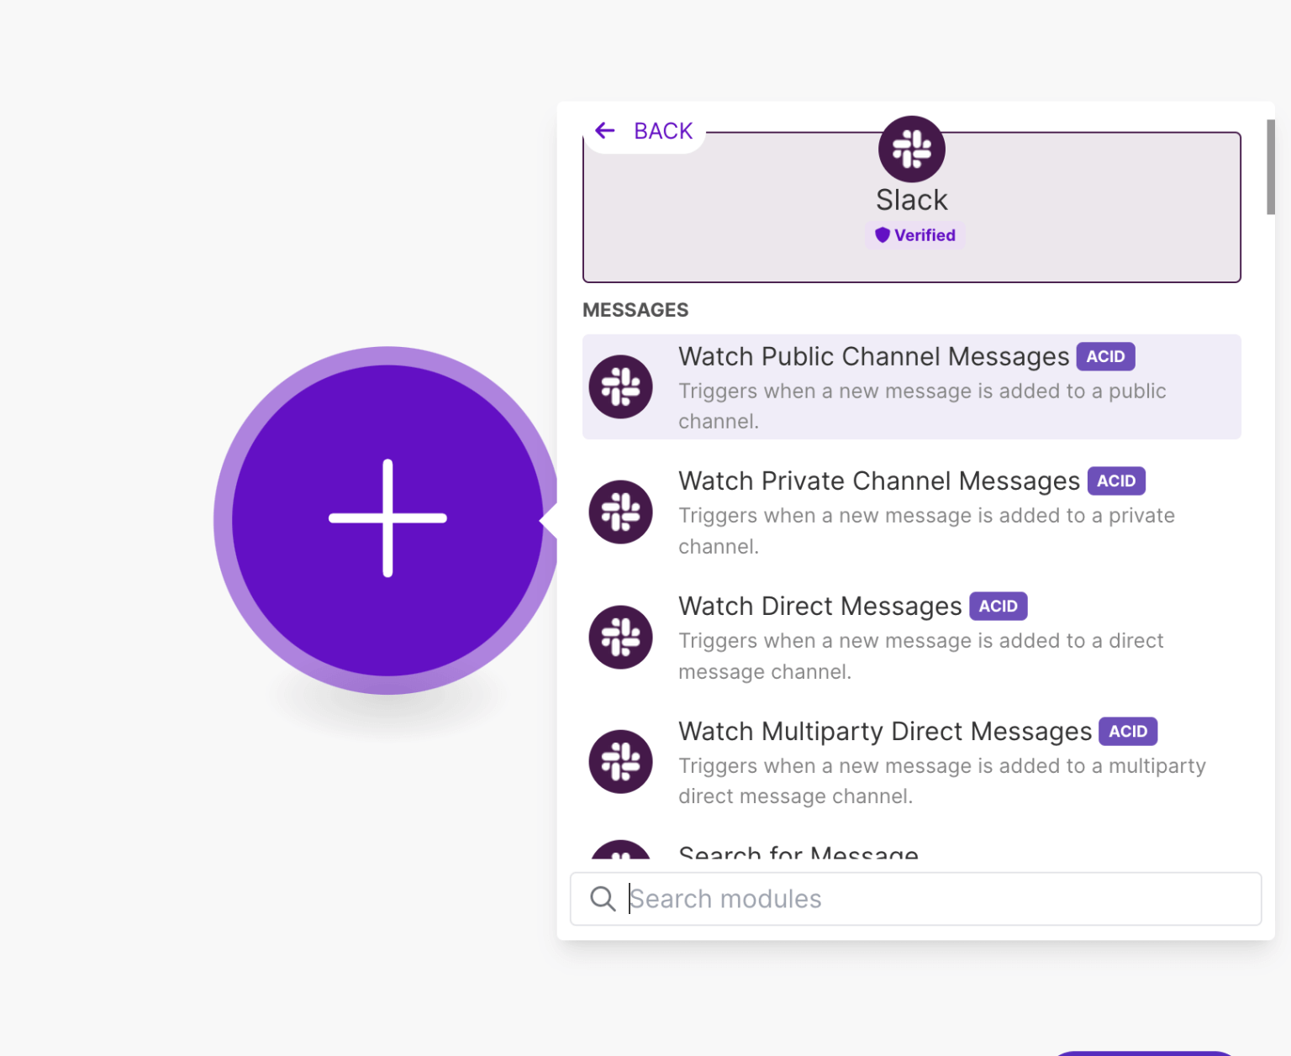The height and width of the screenshot is (1056, 1291).
Task: Click the back arrow icon
Action: coord(604,130)
